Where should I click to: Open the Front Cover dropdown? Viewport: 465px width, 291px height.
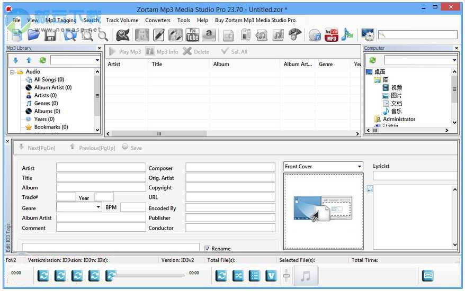pyautogui.click(x=323, y=167)
